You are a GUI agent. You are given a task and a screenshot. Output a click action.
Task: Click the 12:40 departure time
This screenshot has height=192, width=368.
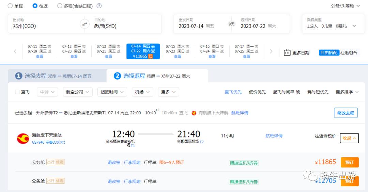point(123,134)
